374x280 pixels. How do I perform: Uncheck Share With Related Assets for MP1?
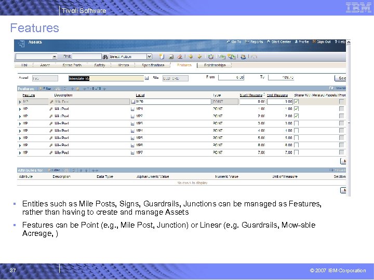point(296,109)
